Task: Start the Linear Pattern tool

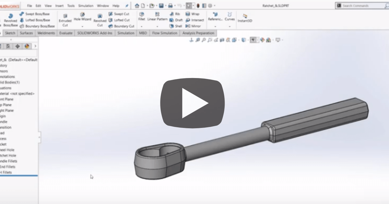Action: [157, 17]
